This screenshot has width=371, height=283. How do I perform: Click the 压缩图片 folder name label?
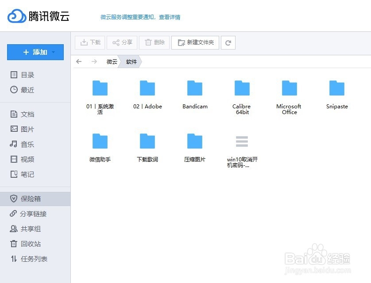pyautogui.click(x=195, y=160)
